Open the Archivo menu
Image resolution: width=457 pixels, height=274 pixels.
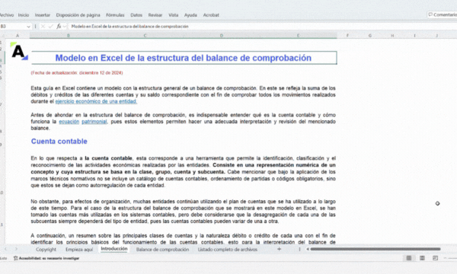6,15
